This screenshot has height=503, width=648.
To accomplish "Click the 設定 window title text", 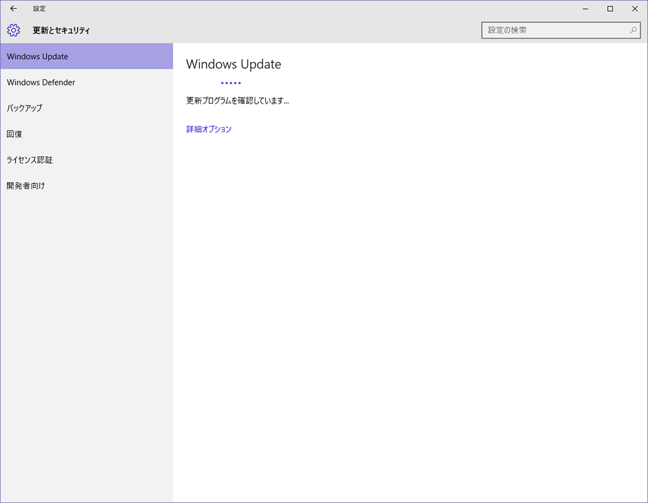I will (x=40, y=8).
